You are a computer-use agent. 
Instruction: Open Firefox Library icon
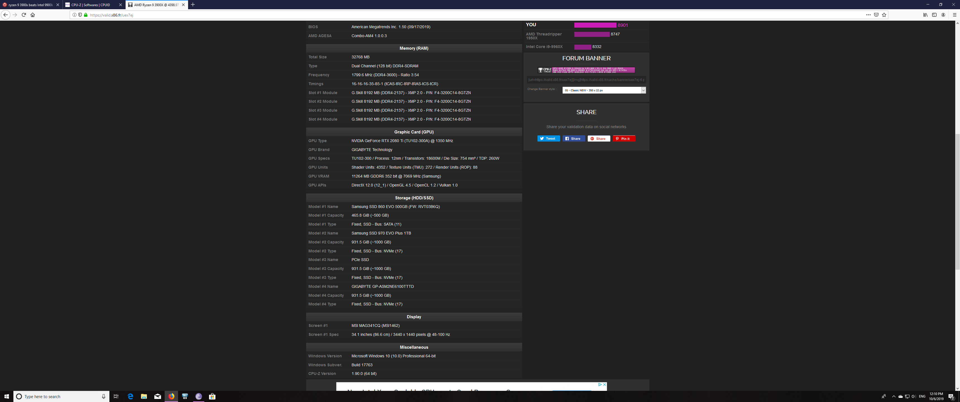coord(925,15)
